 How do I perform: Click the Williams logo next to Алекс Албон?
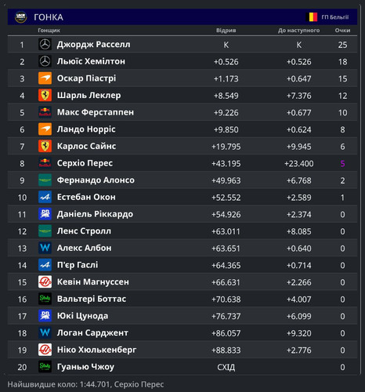click(45, 248)
